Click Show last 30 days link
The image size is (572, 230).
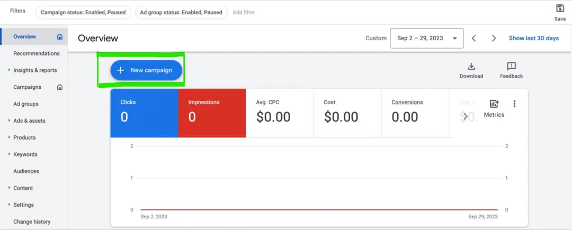pyautogui.click(x=534, y=38)
